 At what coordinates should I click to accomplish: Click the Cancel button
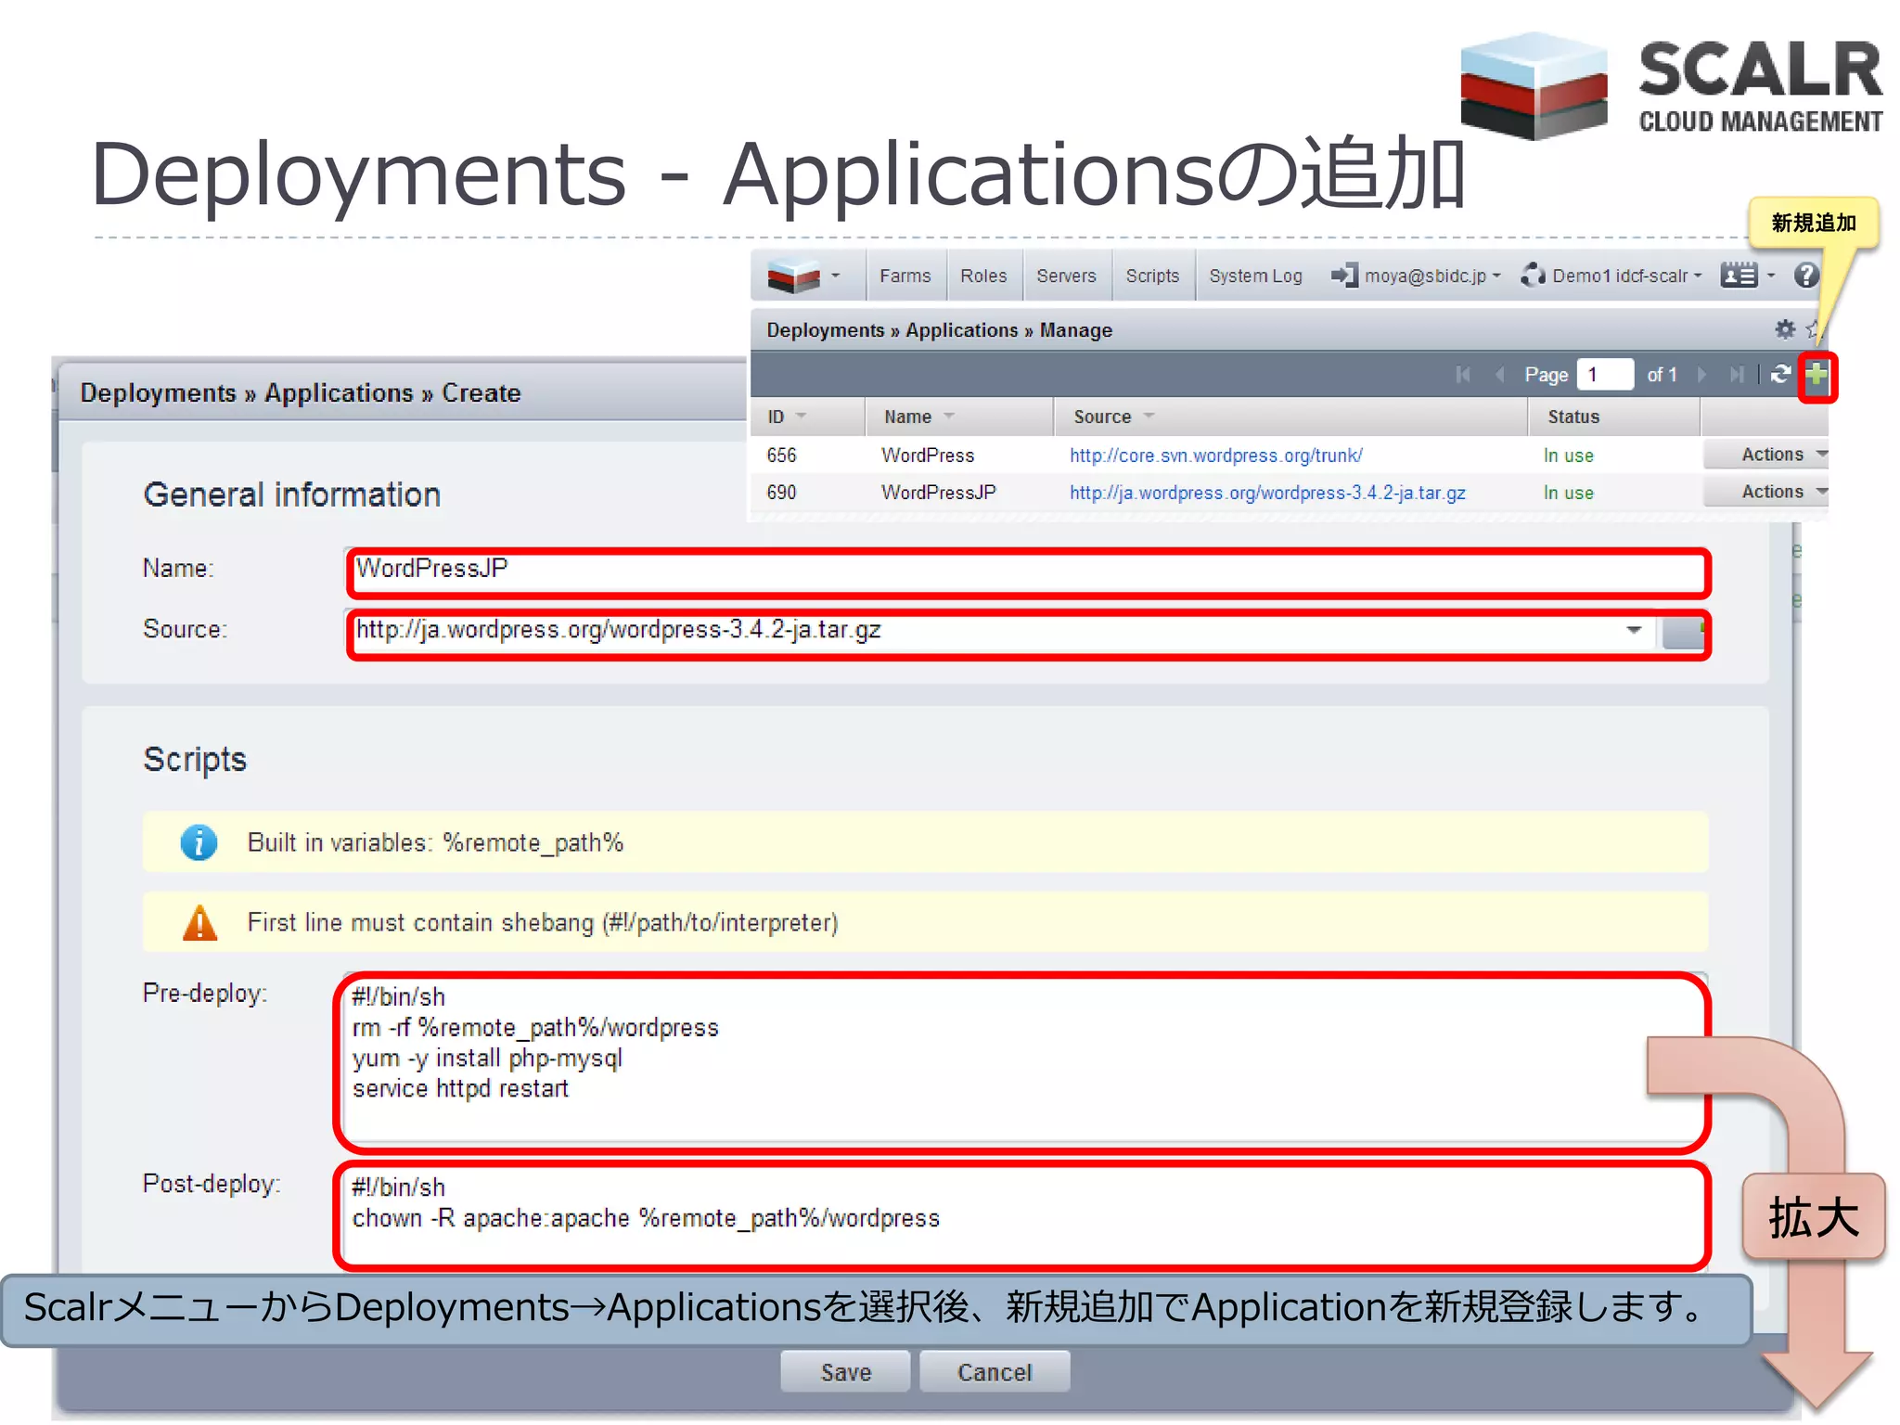click(x=995, y=1372)
